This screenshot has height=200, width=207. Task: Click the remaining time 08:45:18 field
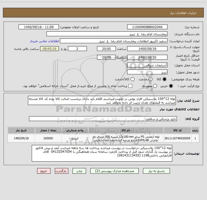49,49
